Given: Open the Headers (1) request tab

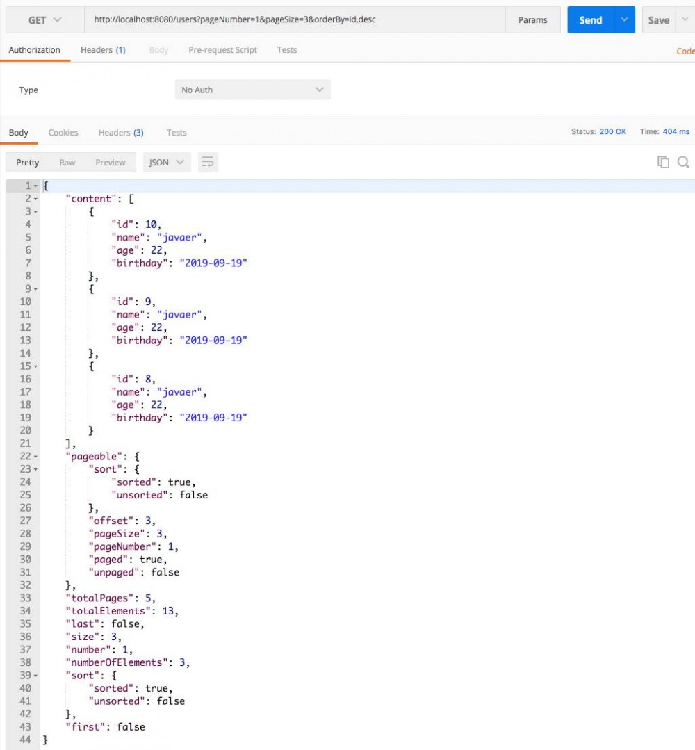Looking at the screenshot, I should (103, 49).
